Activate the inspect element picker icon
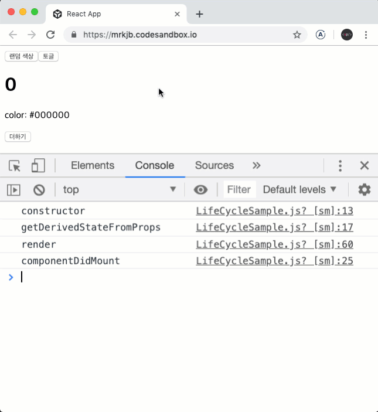The height and width of the screenshot is (412, 378). tap(15, 165)
